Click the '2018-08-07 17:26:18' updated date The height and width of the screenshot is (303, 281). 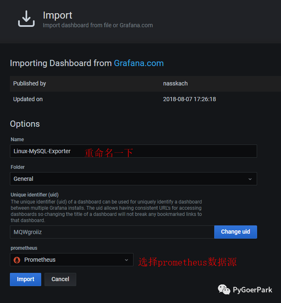point(190,99)
